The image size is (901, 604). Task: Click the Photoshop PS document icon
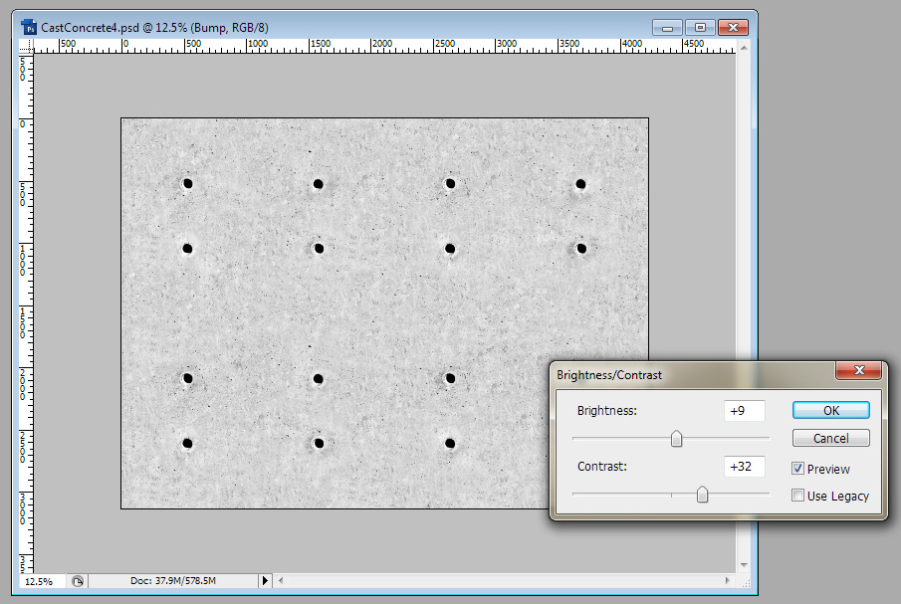click(30, 28)
